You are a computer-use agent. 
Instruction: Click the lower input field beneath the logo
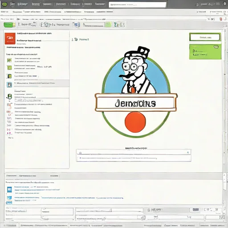[x=134, y=159]
